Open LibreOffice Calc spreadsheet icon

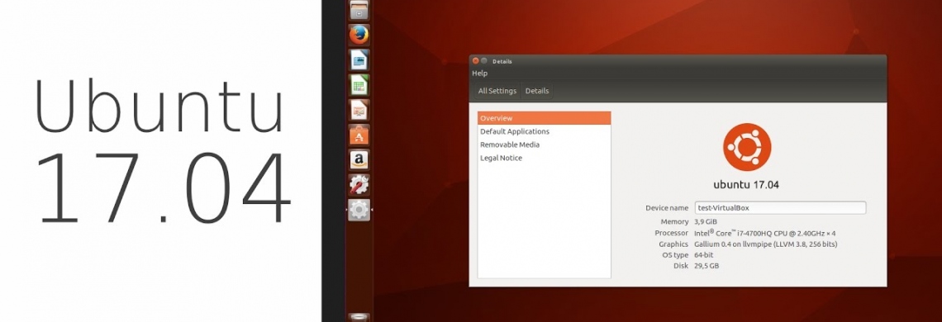point(359,85)
